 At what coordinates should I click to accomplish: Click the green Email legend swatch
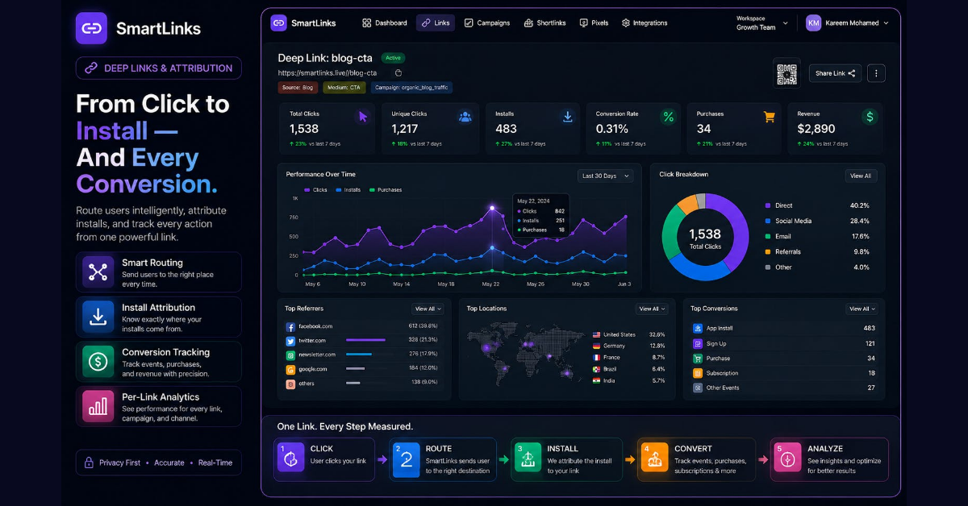[x=767, y=236]
